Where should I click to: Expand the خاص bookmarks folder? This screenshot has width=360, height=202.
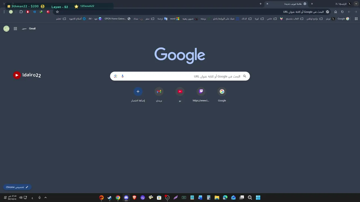point(271,19)
